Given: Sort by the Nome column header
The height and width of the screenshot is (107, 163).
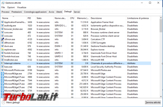Looking at the screenshot, I should [x=14, y=18].
